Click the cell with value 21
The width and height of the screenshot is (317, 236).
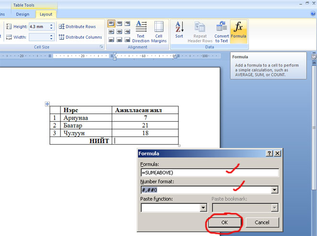(145, 125)
